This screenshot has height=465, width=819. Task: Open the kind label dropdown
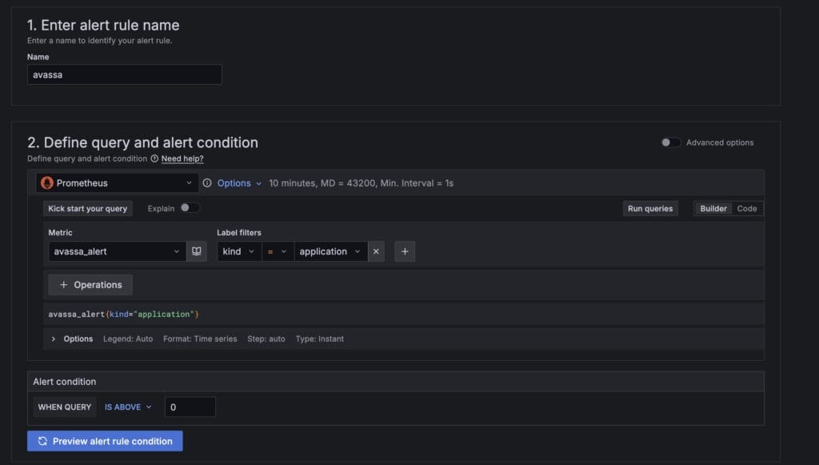(x=238, y=251)
